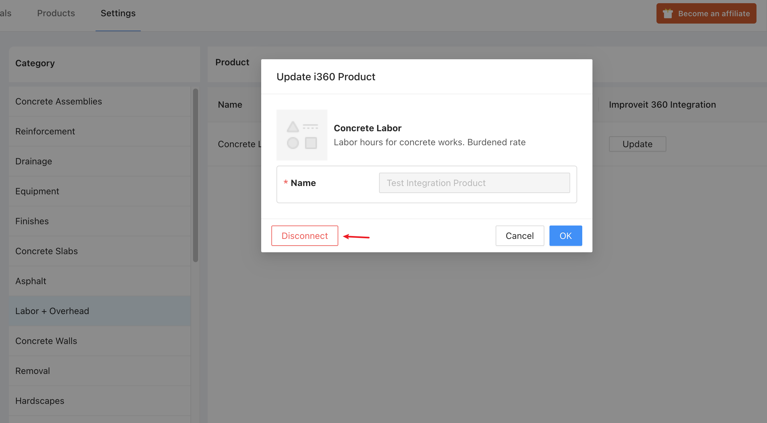Click the Name input field

click(x=474, y=183)
